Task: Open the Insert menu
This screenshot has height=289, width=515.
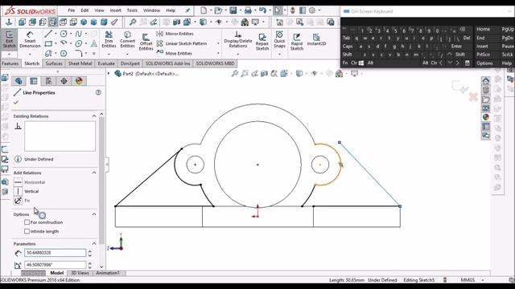Action: tap(115, 10)
